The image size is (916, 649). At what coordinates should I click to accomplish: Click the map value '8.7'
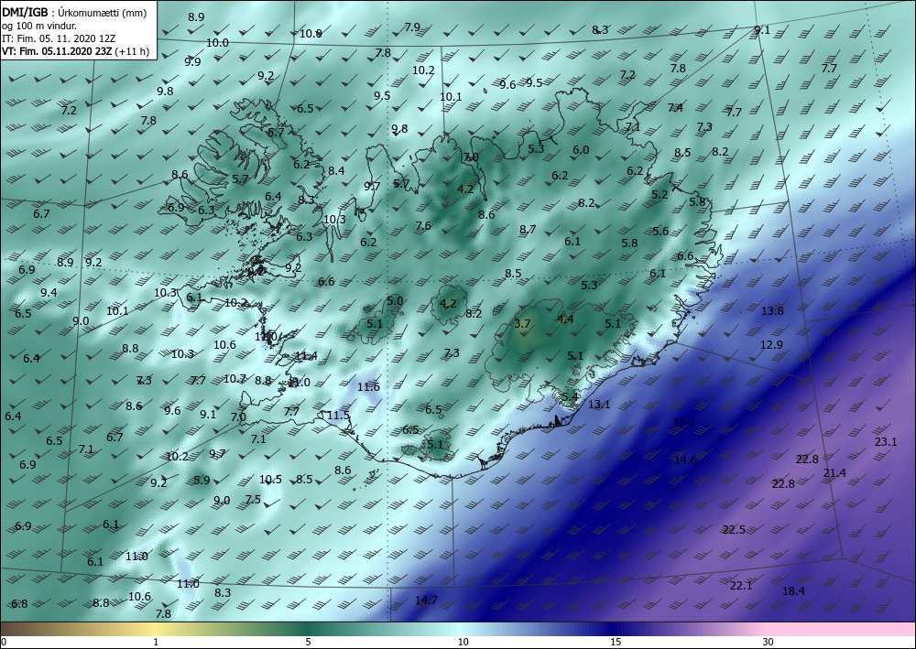tap(528, 230)
